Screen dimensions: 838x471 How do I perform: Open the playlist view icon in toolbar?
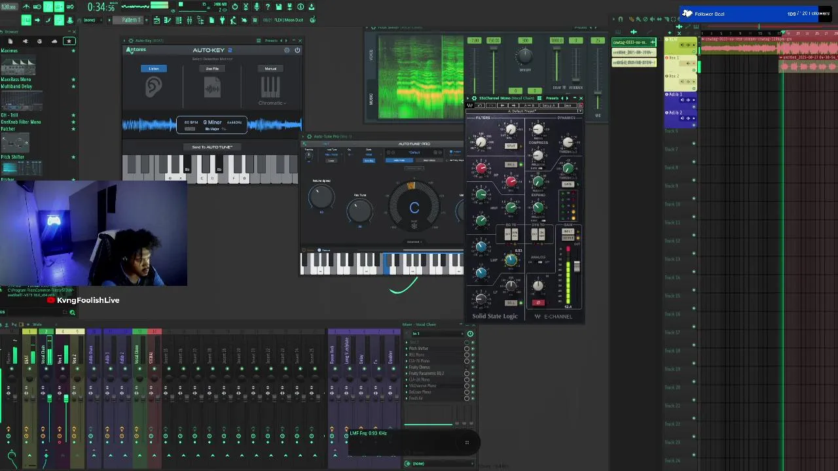(156, 20)
